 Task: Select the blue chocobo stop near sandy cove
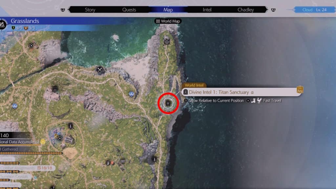pyautogui.click(x=131, y=94)
